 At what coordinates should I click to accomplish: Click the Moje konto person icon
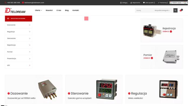coord(131,2)
